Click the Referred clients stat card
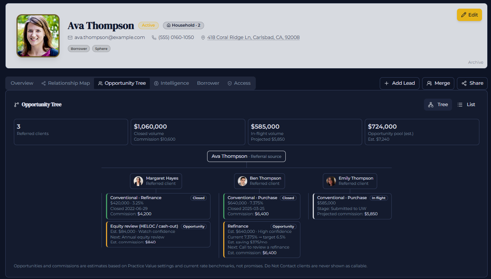Screen dimensions: 491x279 coord(71,132)
